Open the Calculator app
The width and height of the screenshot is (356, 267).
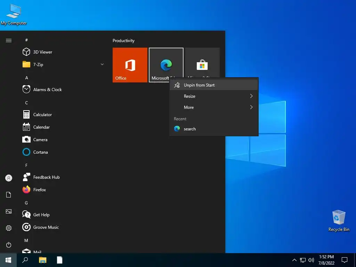click(64, 115)
